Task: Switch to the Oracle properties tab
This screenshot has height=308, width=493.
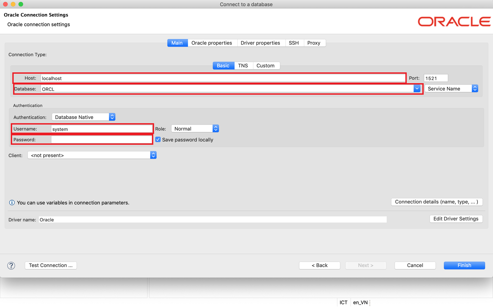Action: [x=212, y=43]
